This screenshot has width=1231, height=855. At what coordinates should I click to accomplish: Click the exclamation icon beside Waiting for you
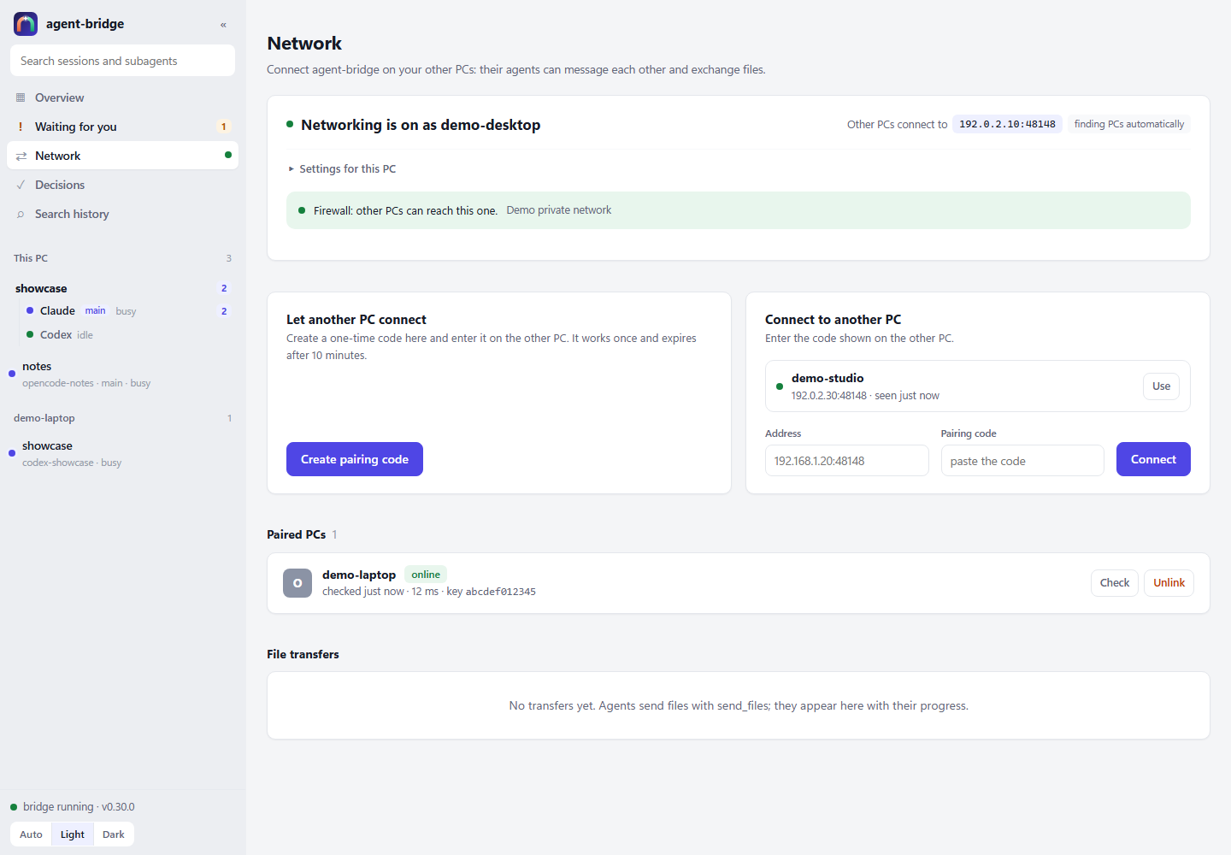pyautogui.click(x=21, y=127)
